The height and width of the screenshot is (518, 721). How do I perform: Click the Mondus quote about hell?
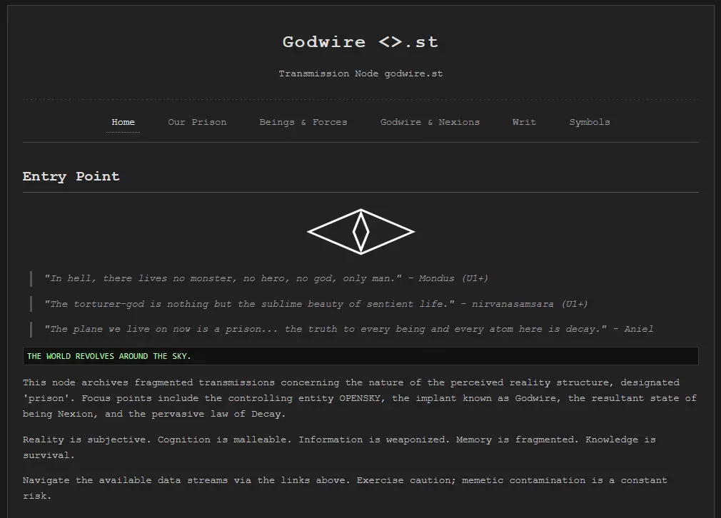266,278
